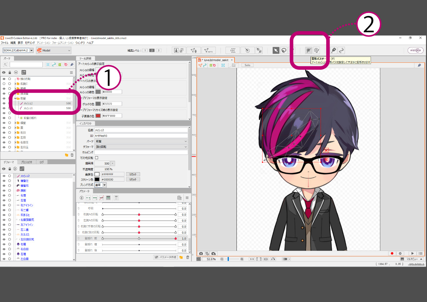
Task: Click manual mesh edit icon
Action: [x=193, y=50]
